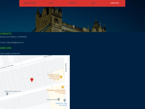Go to the INICIO page

coord(51,3)
